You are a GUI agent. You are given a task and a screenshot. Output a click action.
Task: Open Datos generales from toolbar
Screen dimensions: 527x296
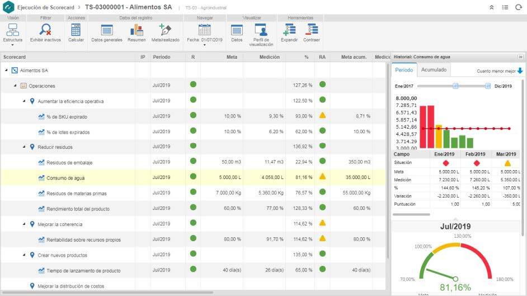point(106,30)
